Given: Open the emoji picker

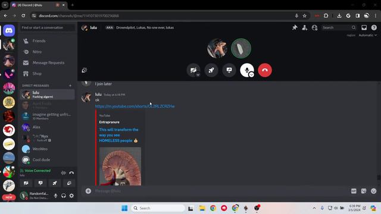Looking at the screenshot, I should [374, 191].
